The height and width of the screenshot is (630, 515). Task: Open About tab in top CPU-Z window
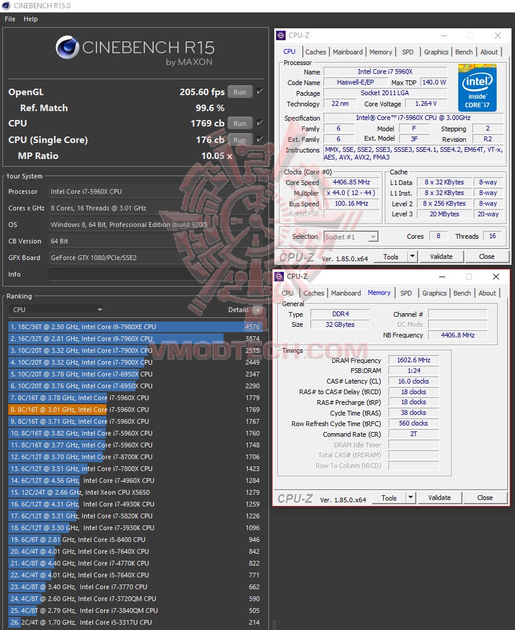click(489, 52)
